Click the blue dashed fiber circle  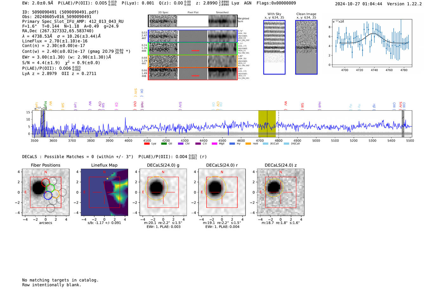[48, 195]
